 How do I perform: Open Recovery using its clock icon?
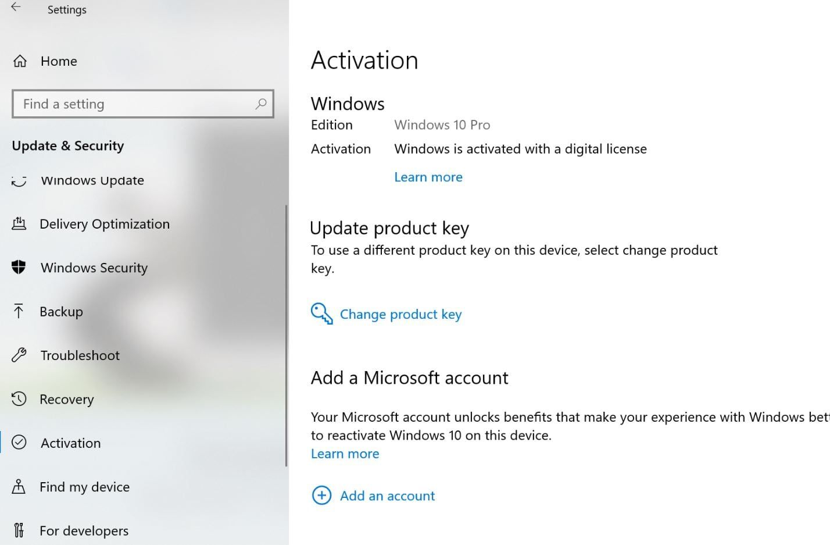[x=19, y=399]
